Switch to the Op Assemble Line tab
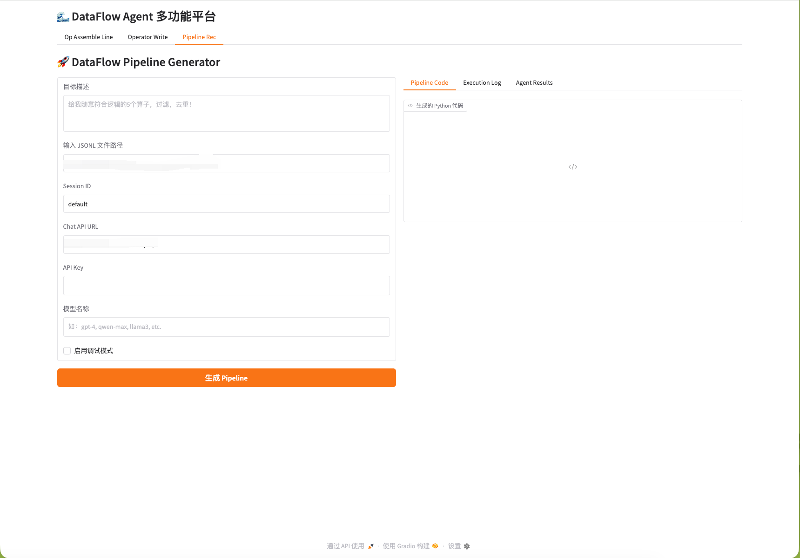 [88, 37]
